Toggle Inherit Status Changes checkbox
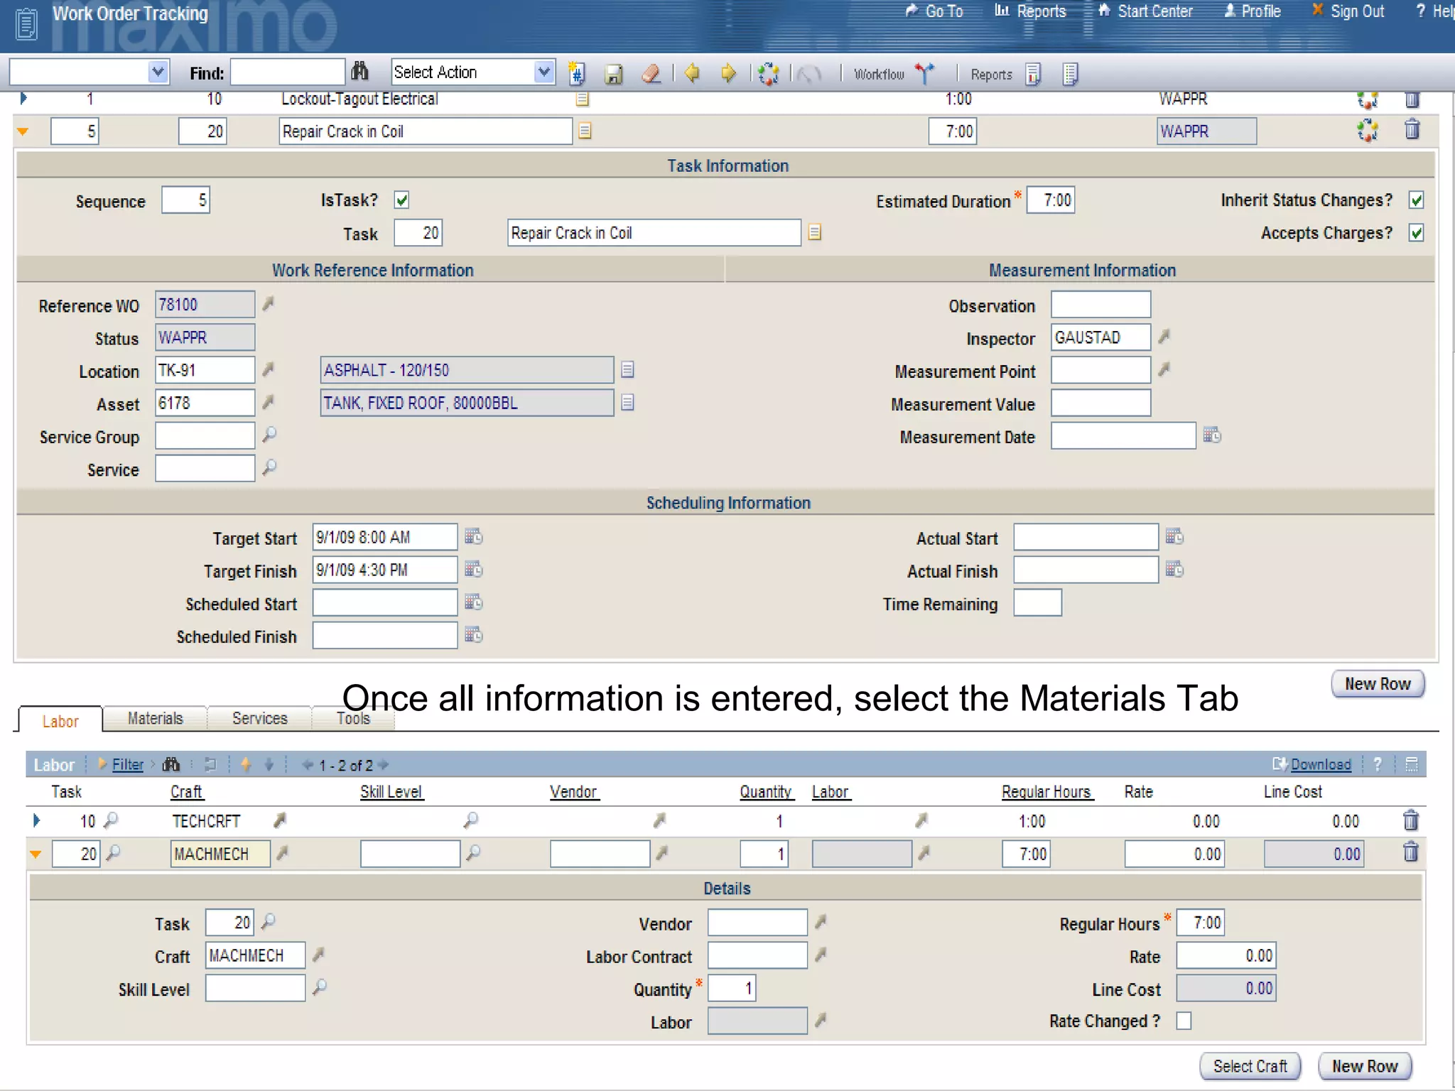This screenshot has width=1455, height=1091. (x=1417, y=200)
